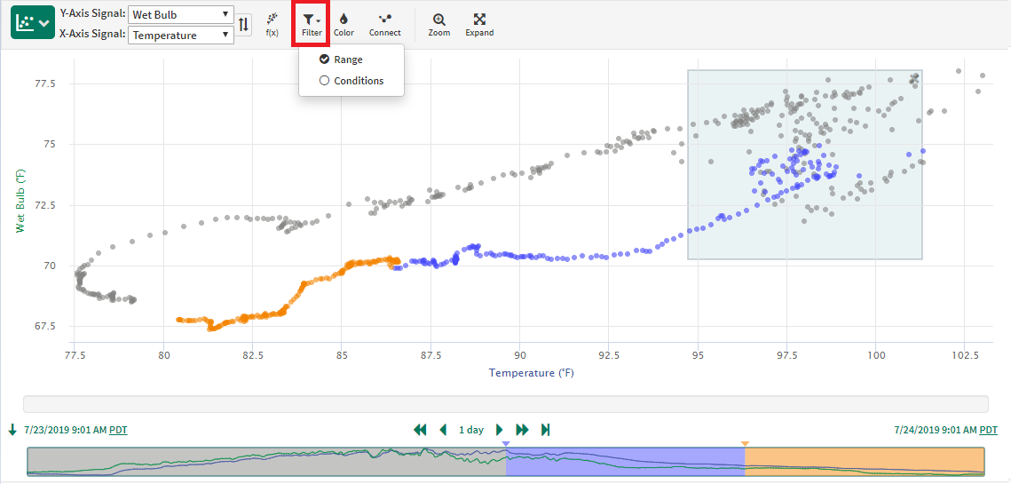Click the Color droplet tool
1011x484 pixels.
(x=344, y=24)
